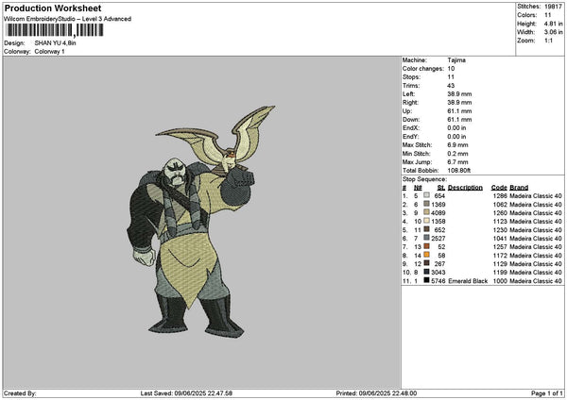
Task: Click the 'Colorway 1' value
Action: pyautogui.click(x=49, y=52)
